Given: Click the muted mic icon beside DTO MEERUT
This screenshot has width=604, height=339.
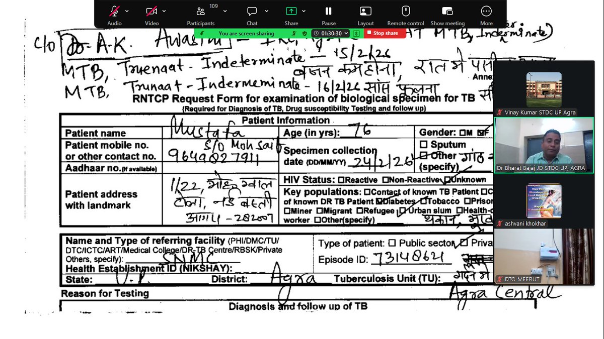Looking at the screenshot, I should coord(499,279).
